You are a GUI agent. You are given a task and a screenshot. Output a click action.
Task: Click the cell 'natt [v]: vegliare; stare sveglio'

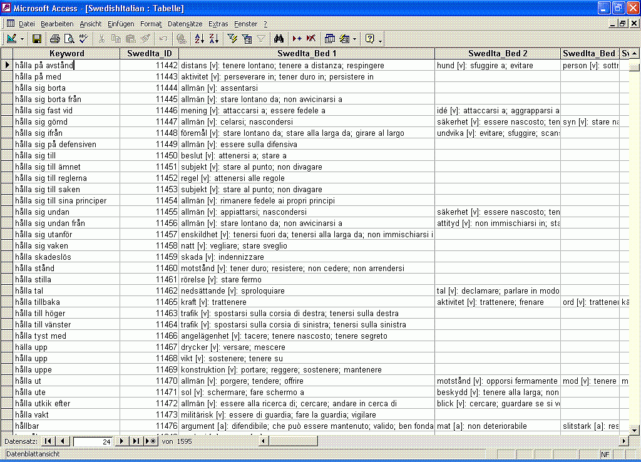coord(307,246)
